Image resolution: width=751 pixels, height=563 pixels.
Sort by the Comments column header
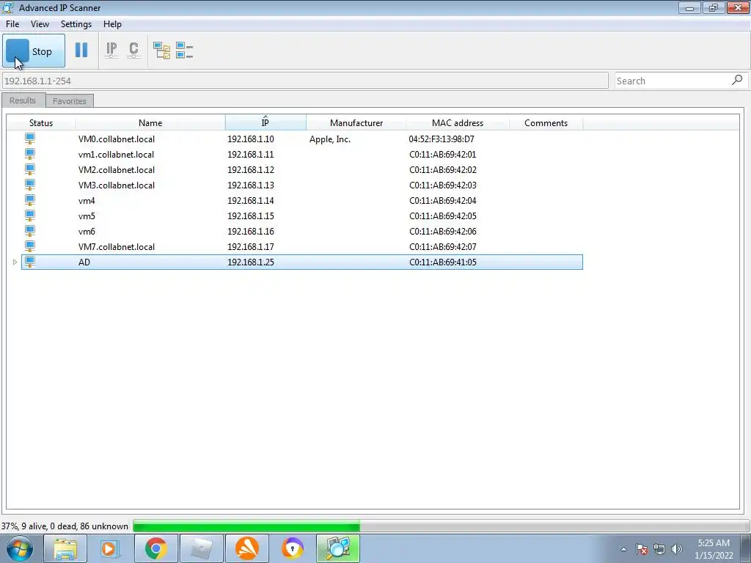click(546, 122)
